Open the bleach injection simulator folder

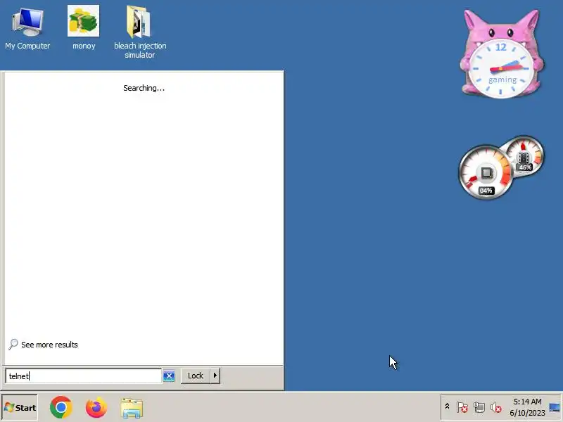pyautogui.click(x=140, y=32)
